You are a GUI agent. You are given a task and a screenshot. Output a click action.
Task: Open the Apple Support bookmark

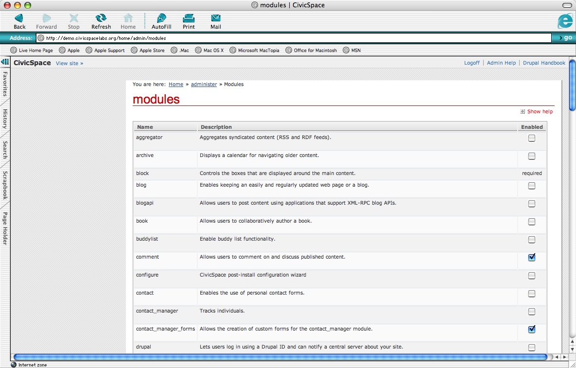[x=105, y=51]
